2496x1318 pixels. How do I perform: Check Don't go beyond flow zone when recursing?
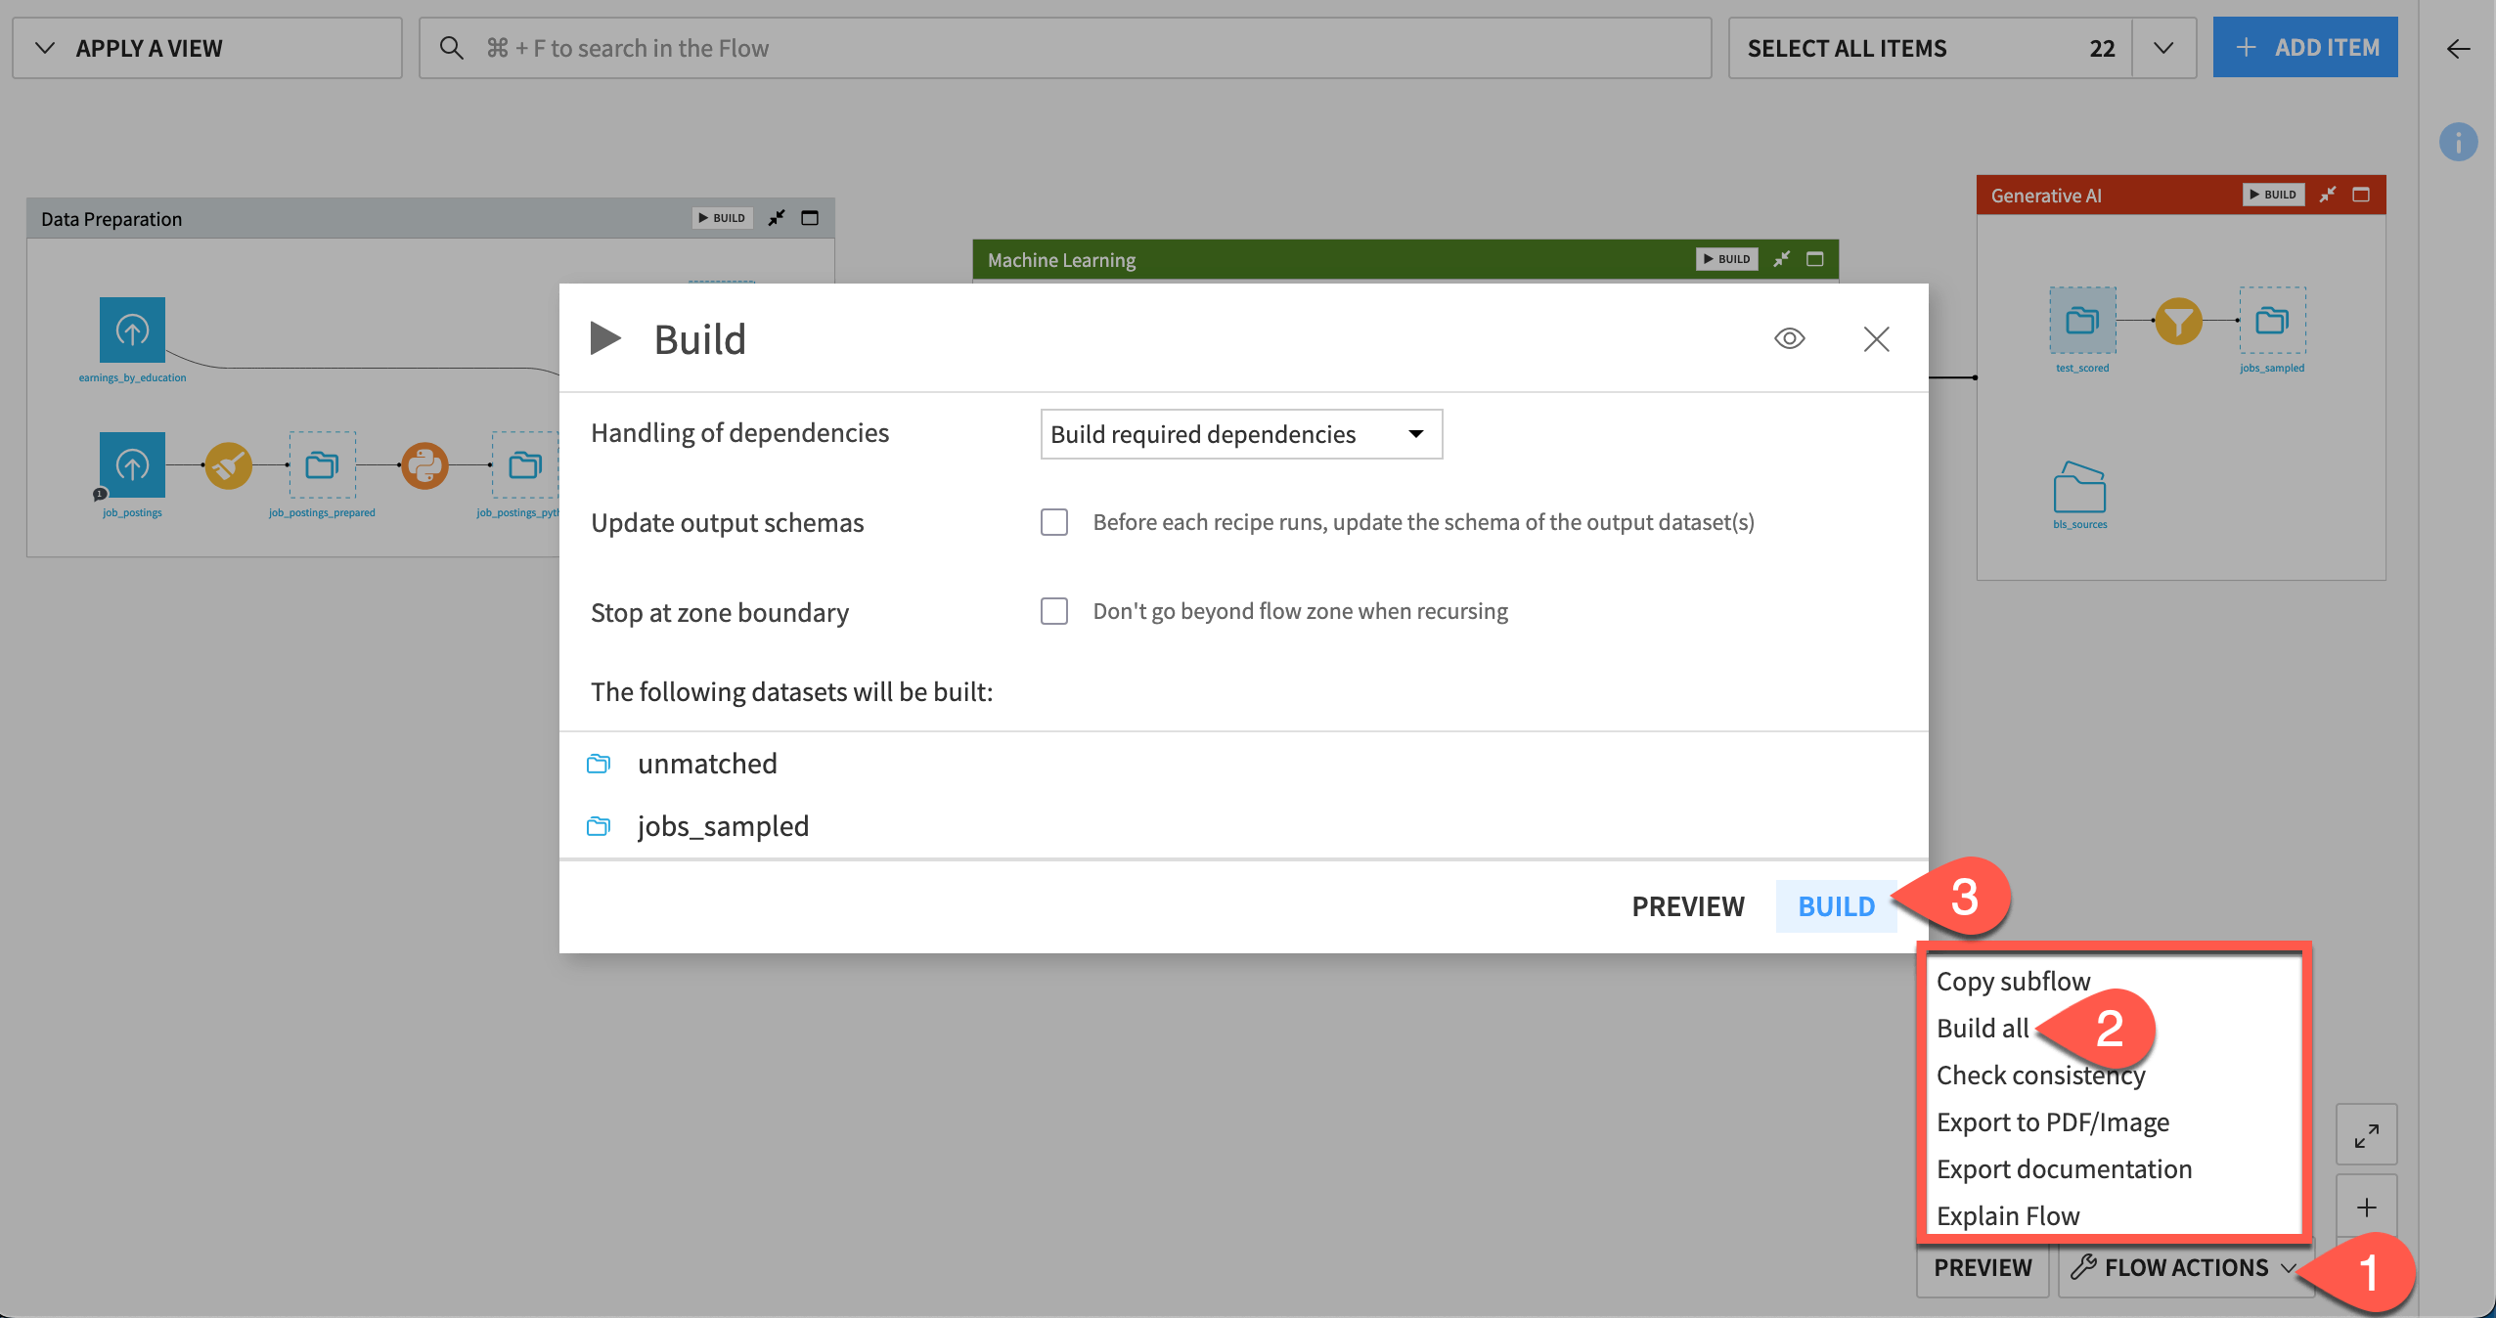[1053, 611]
